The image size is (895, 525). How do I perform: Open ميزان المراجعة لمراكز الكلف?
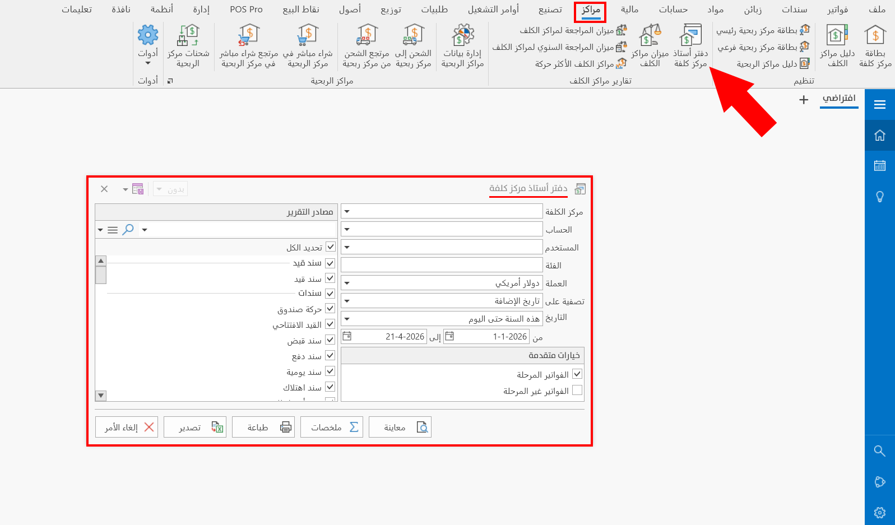tap(573, 30)
